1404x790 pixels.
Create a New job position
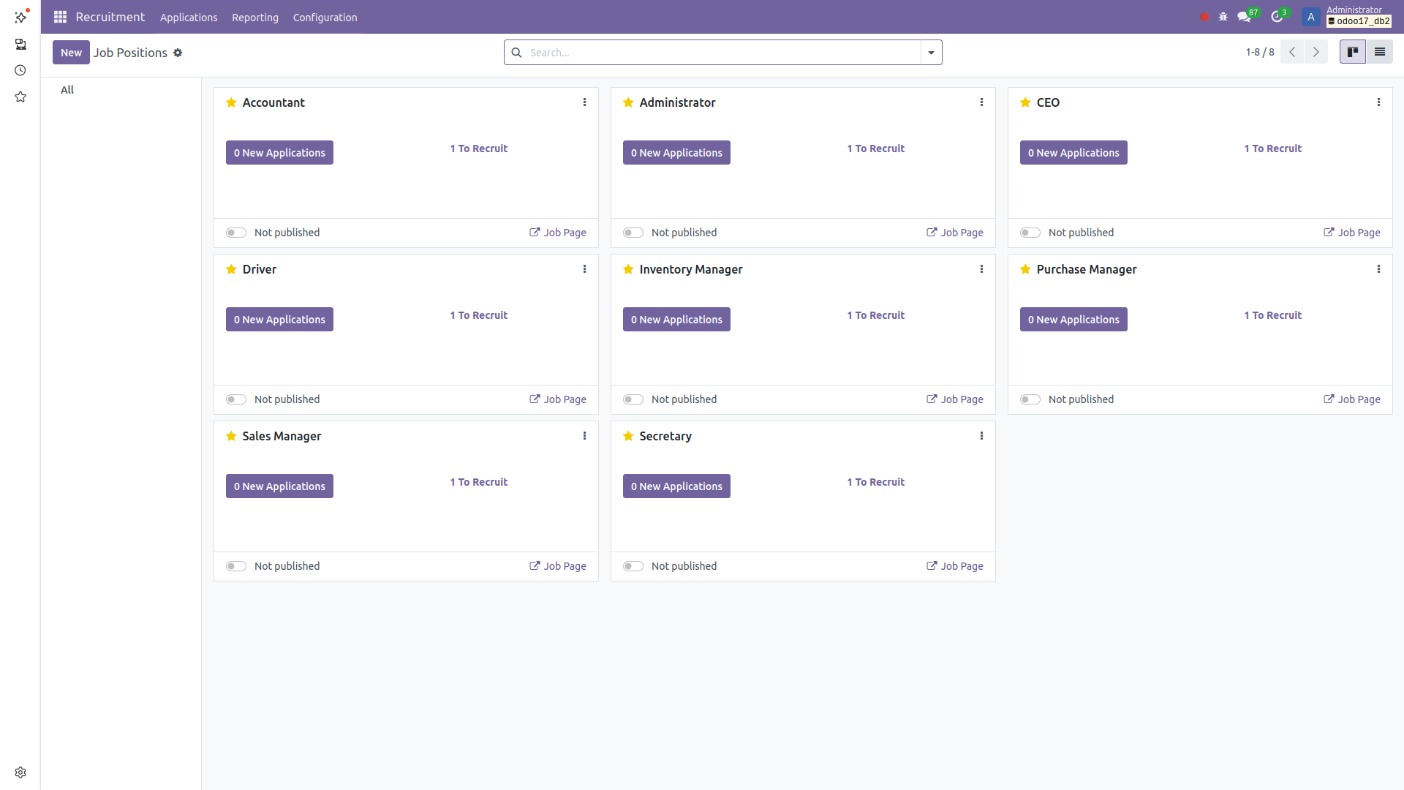71,52
